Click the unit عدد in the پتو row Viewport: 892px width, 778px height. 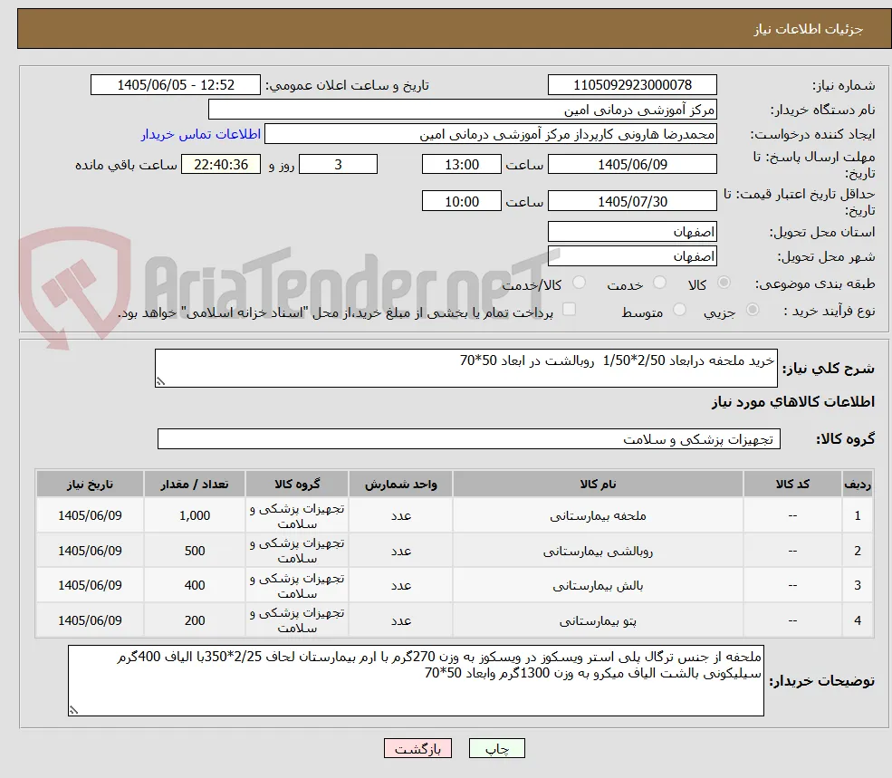400,620
